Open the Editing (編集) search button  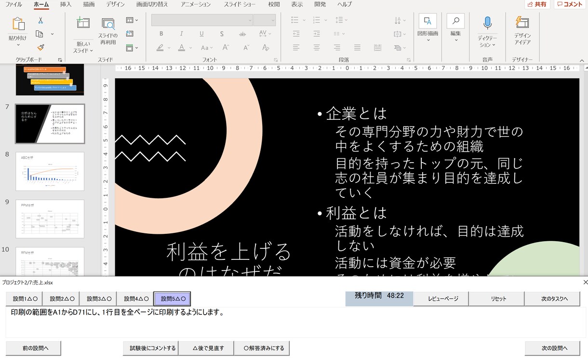point(455,27)
